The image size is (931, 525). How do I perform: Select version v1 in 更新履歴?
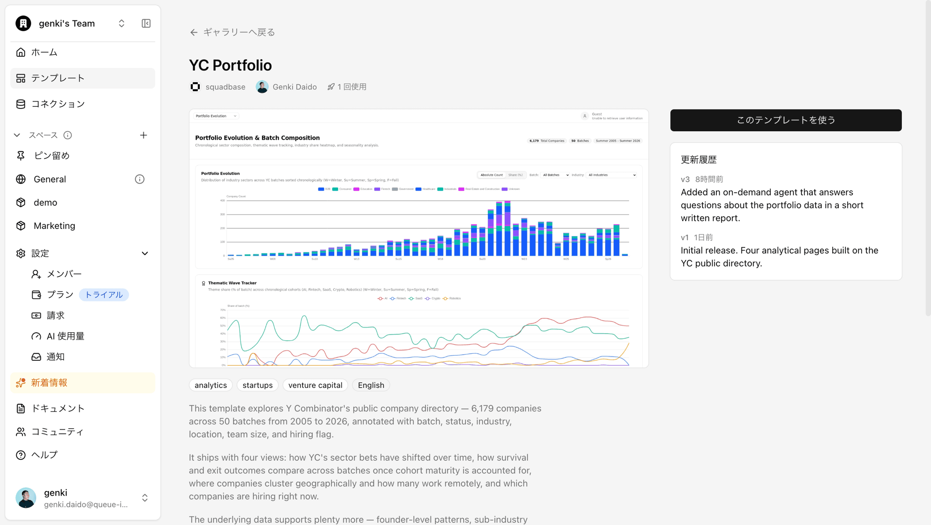coord(685,237)
